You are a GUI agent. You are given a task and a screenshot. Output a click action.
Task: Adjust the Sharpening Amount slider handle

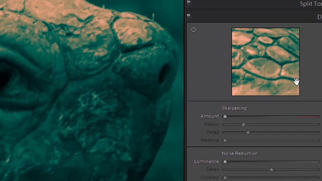pyautogui.click(x=225, y=116)
